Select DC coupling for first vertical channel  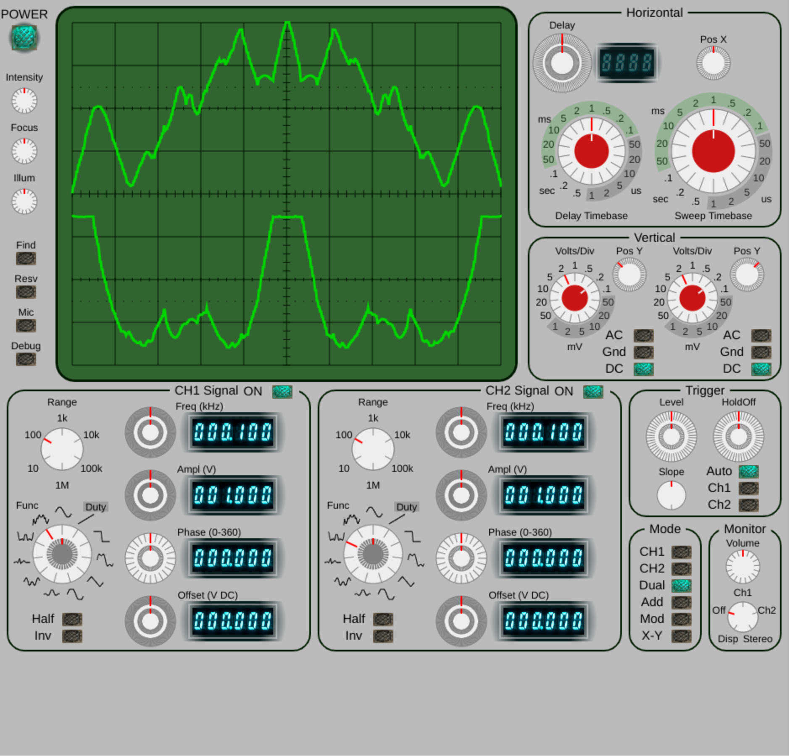644,369
